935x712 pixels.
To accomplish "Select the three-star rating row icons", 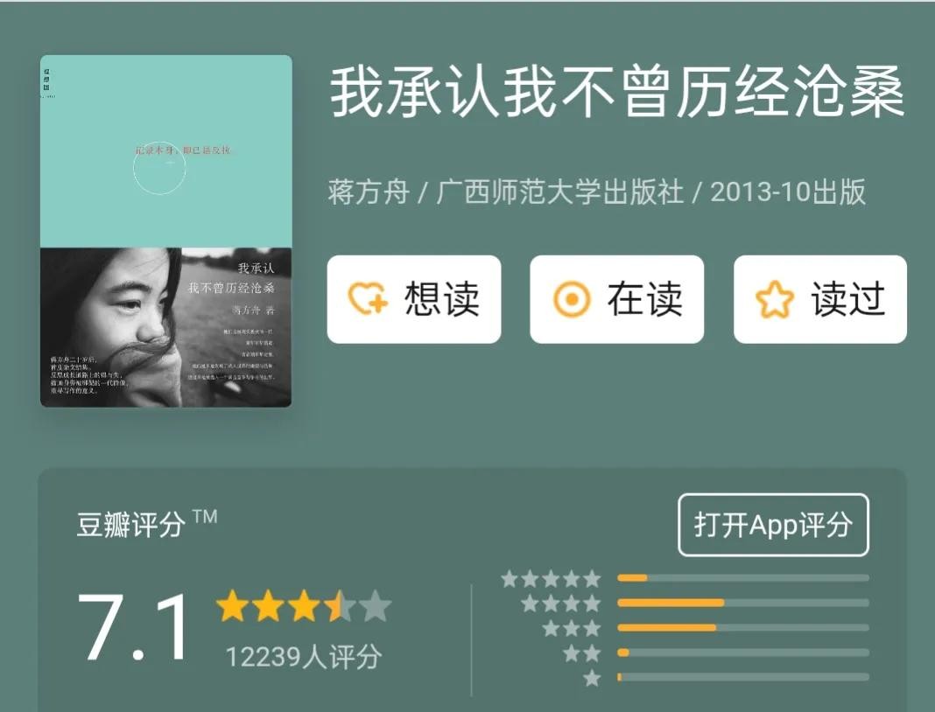I will 572,628.
